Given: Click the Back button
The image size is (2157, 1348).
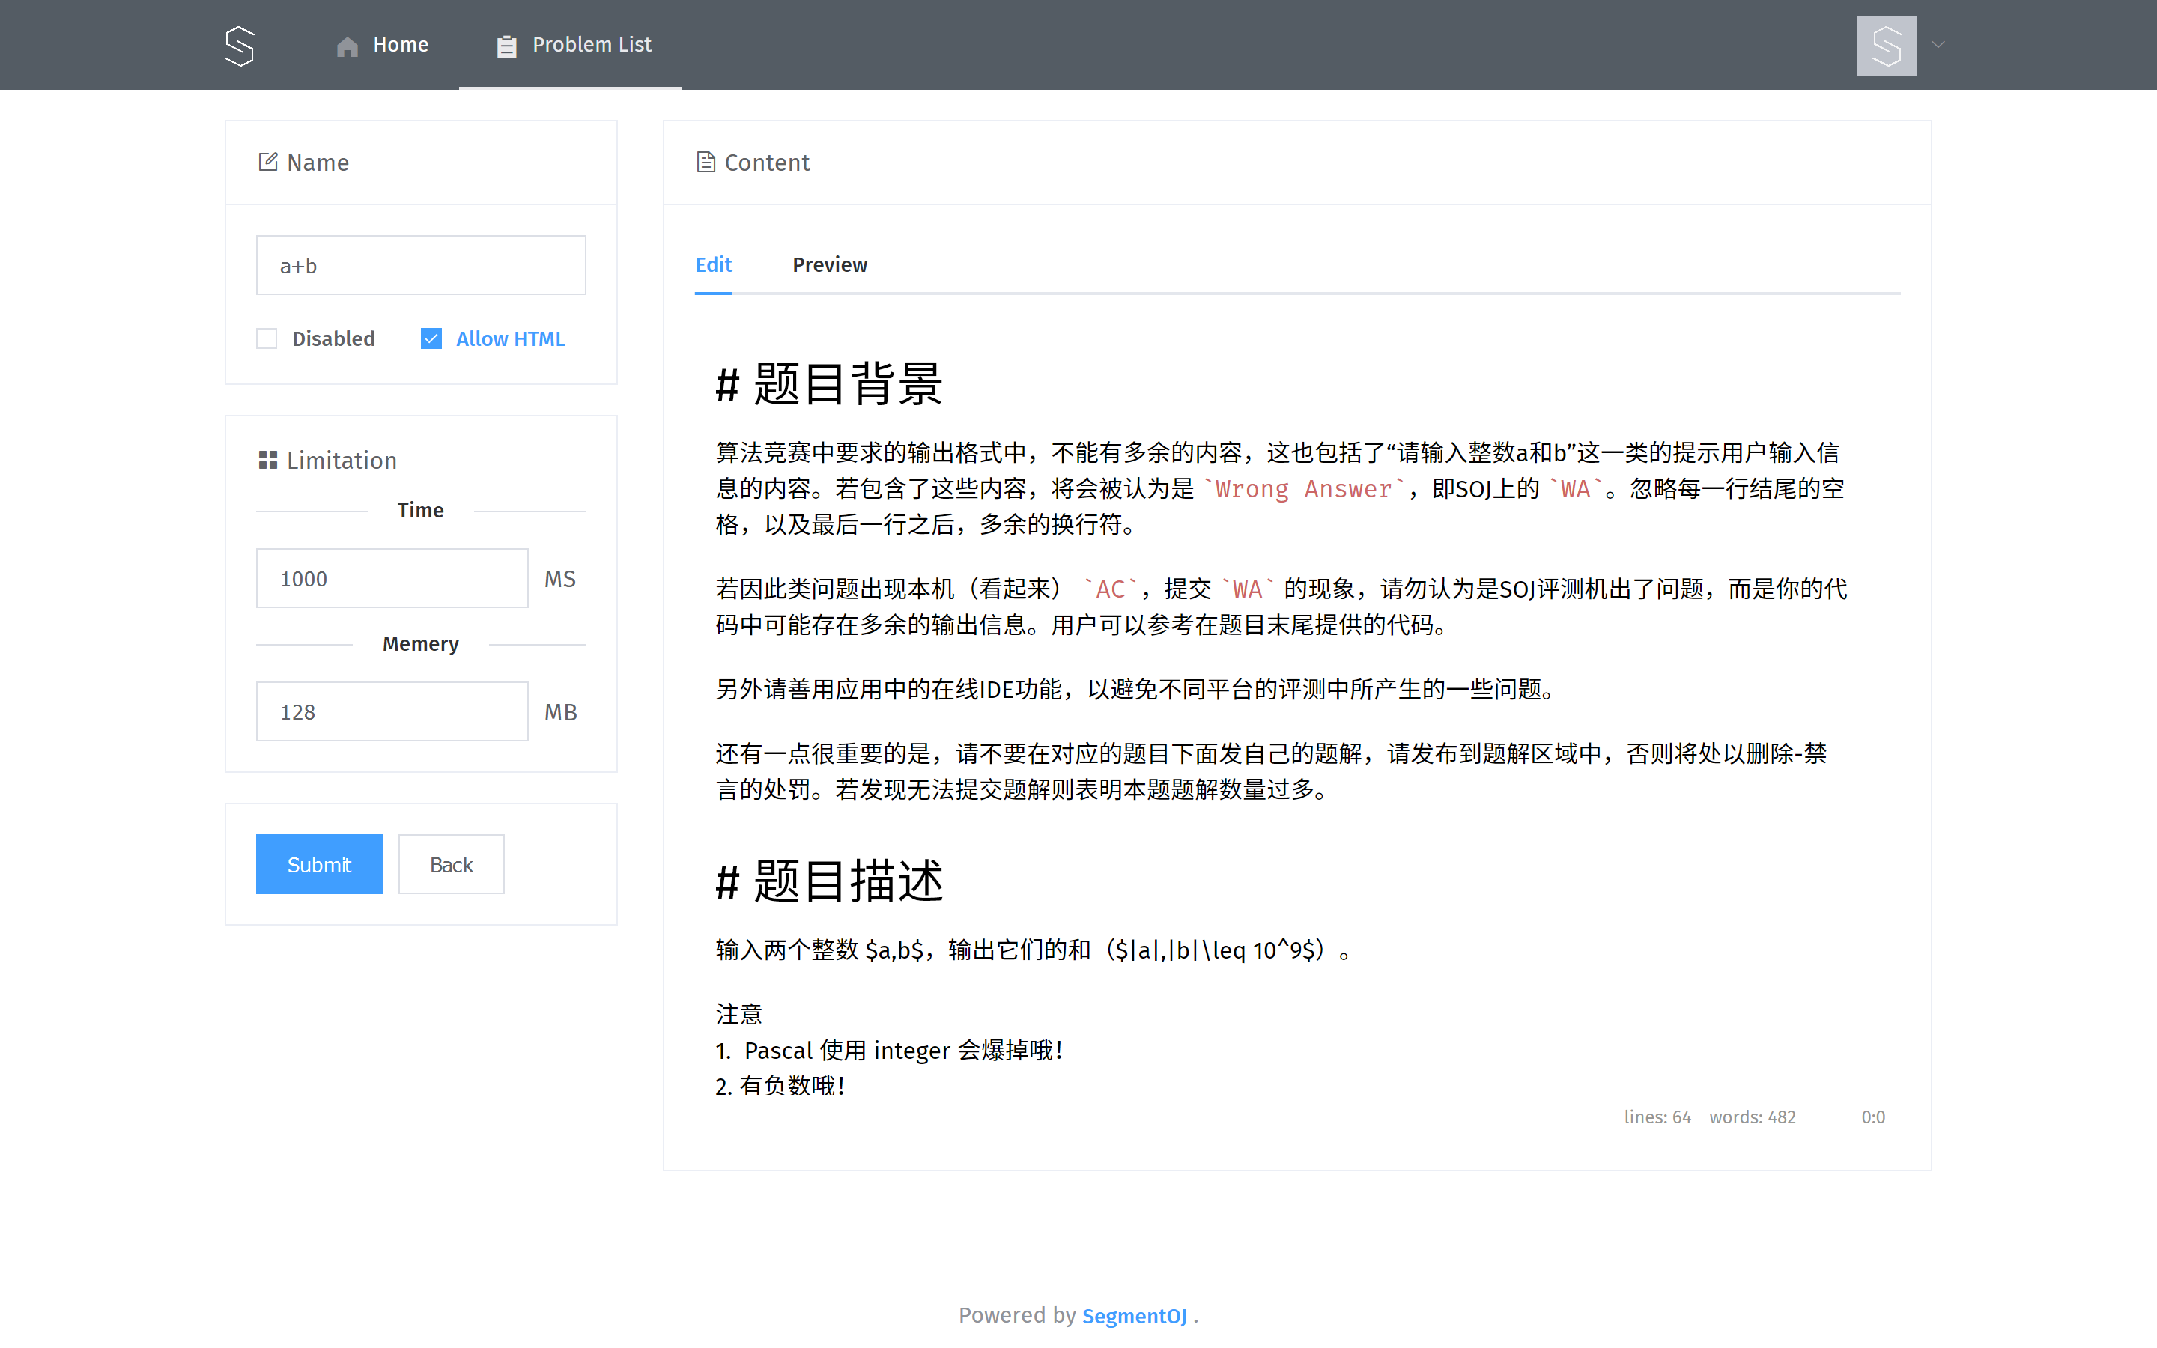Looking at the screenshot, I should (x=451, y=864).
